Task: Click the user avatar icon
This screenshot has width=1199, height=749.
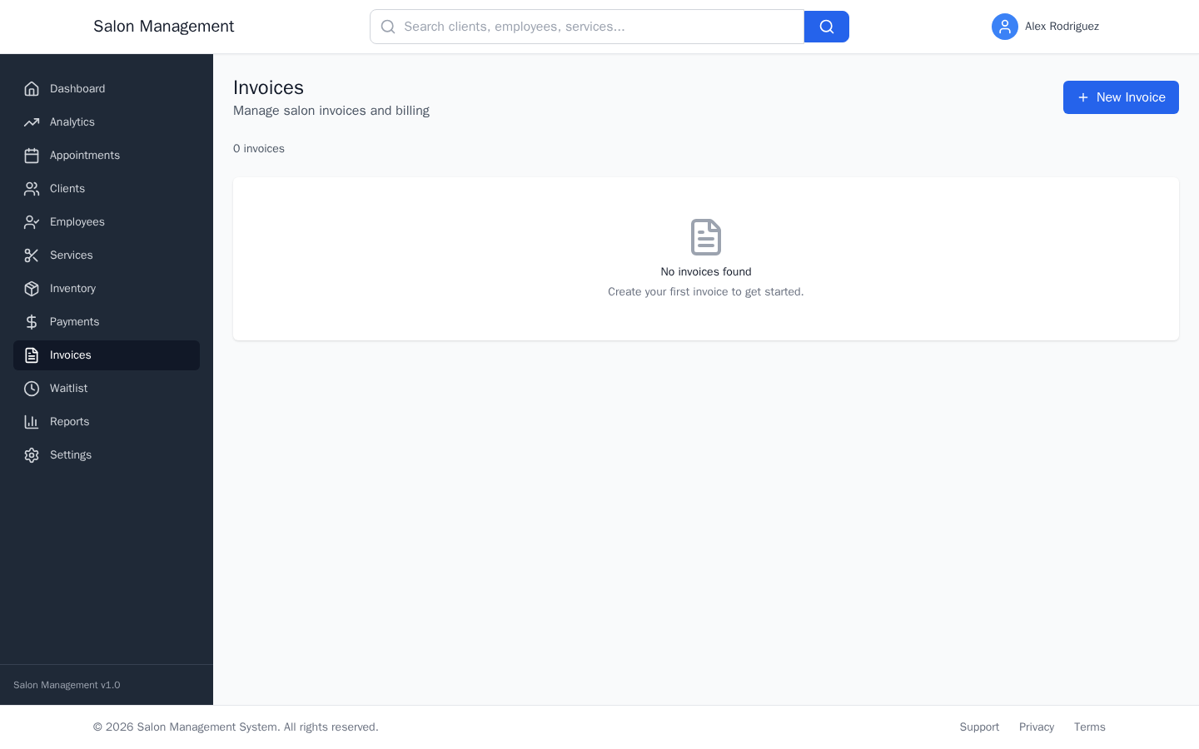Action: (1004, 27)
